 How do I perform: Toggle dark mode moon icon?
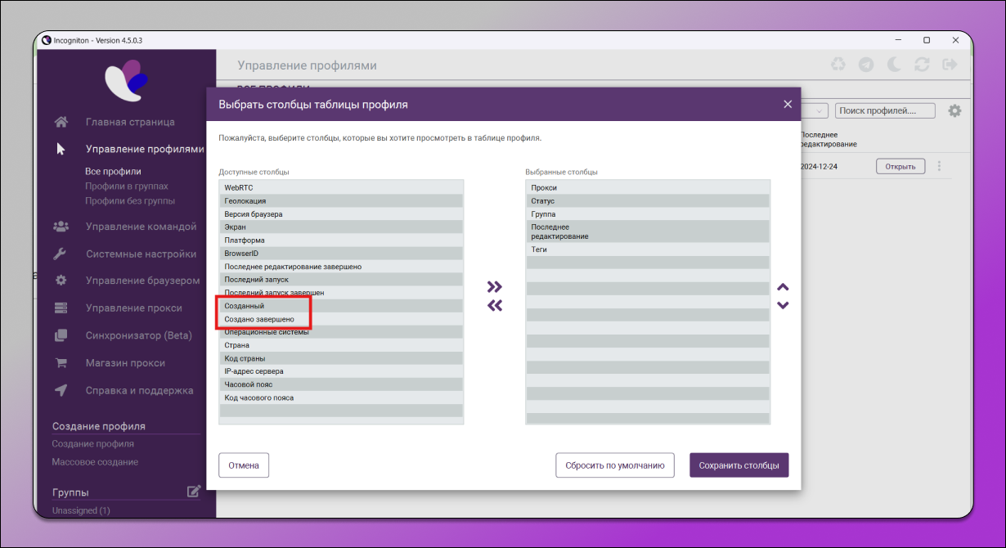pos(894,65)
